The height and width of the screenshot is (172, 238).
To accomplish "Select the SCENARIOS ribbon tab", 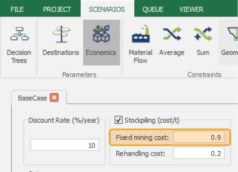I will (x=107, y=9).
